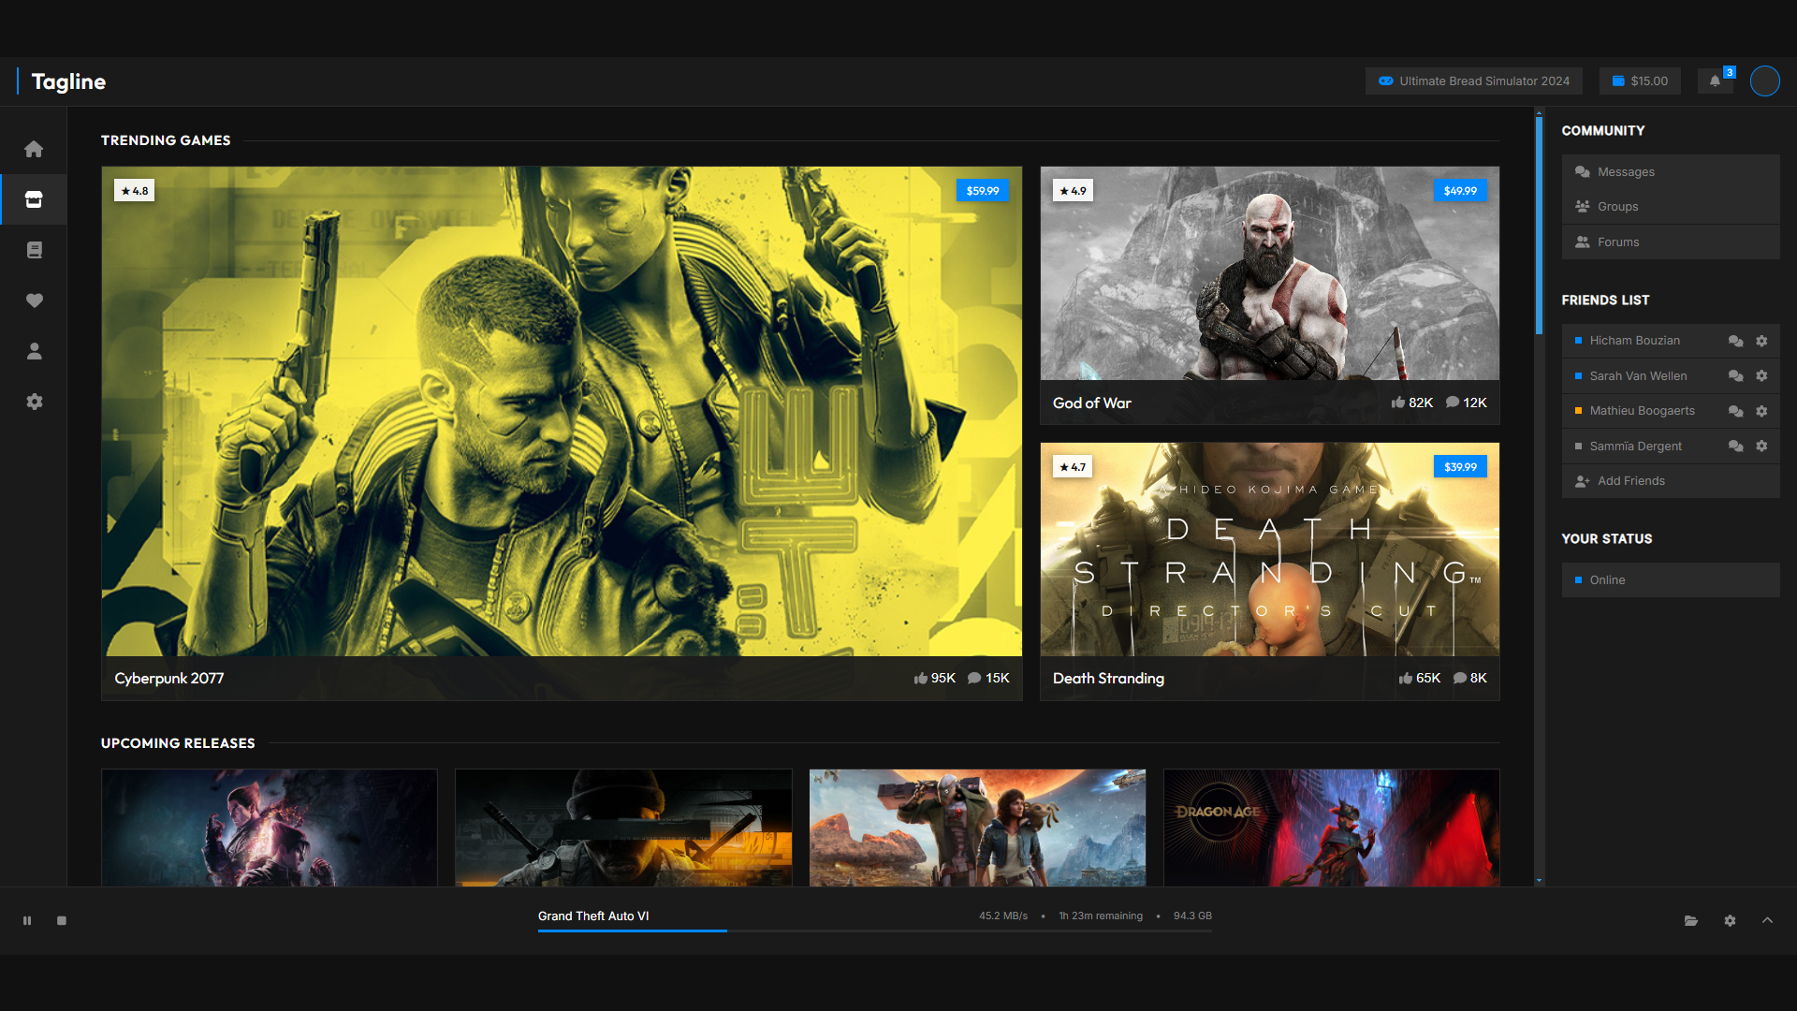1797x1011 pixels.
Task: Open the Home icon in the sidebar
Action: (34, 149)
